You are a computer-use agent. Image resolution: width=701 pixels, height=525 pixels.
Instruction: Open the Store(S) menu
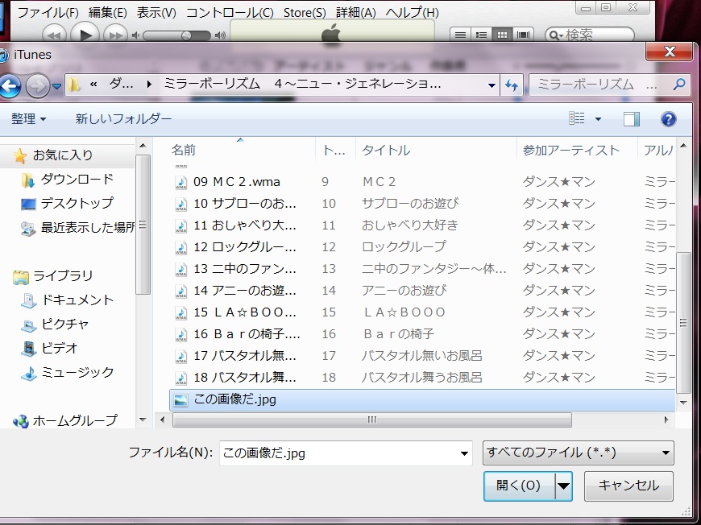tap(305, 13)
